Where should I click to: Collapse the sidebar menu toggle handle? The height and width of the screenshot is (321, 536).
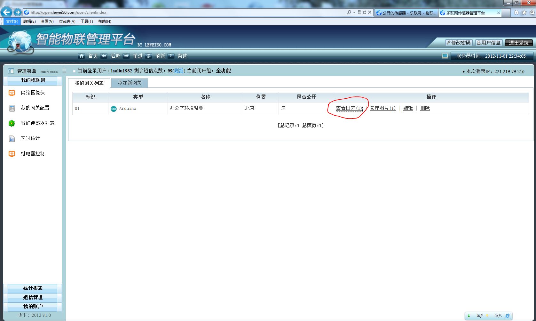pyautogui.click(x=64, y=70)
